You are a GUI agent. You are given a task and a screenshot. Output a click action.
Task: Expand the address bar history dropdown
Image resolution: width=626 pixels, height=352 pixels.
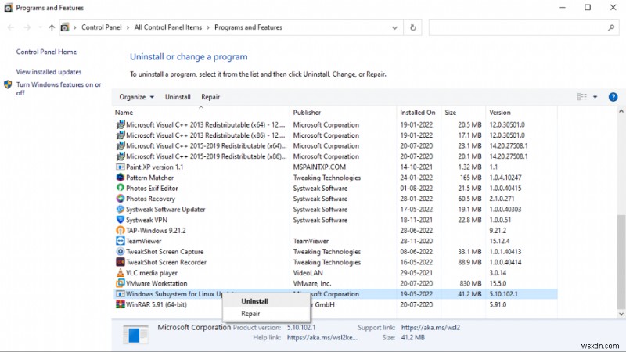pos(394,28)
